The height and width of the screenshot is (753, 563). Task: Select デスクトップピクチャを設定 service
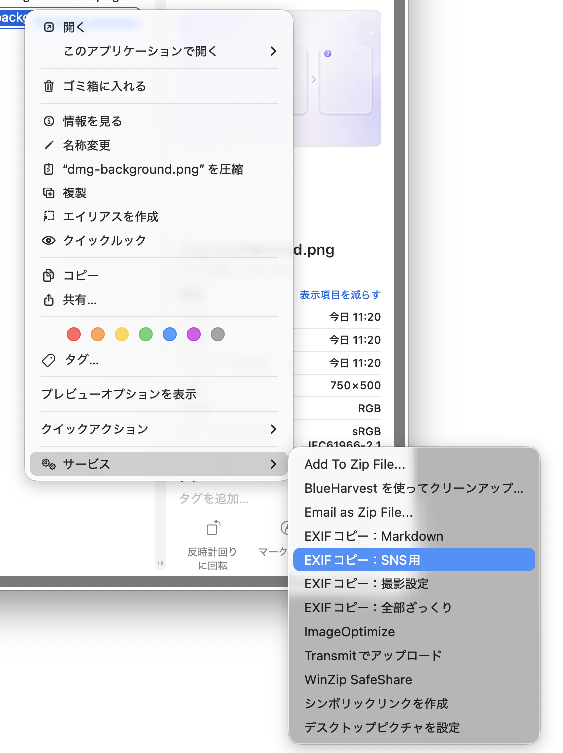(414, 728)
